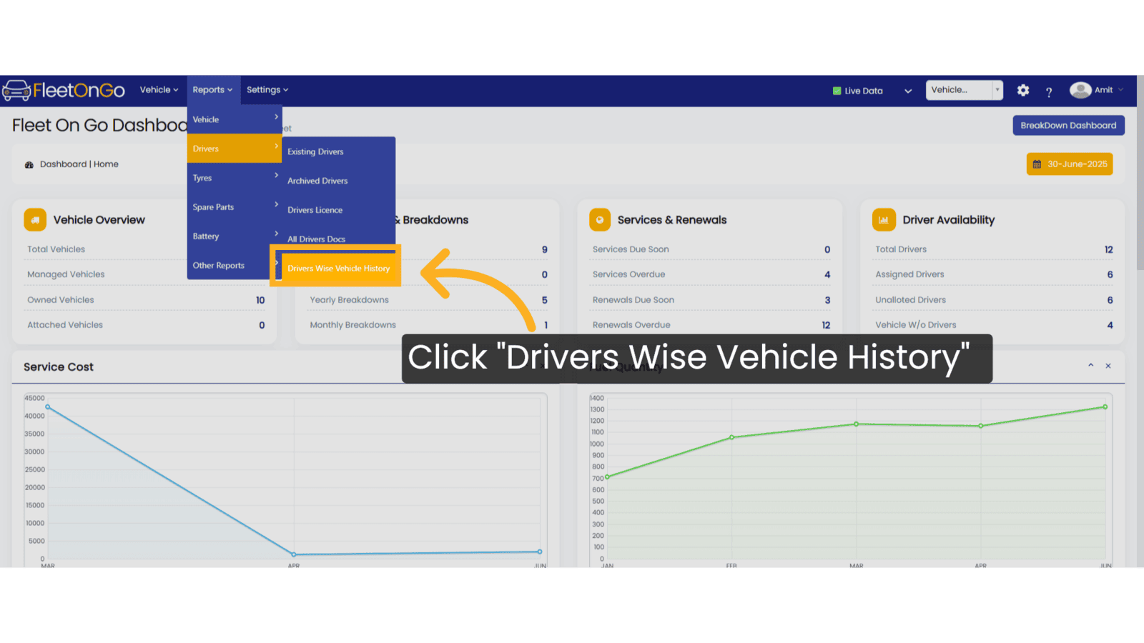Click the Vehicle Overview card icon
Image resolution: width=1144 pixels, height=643 pixels.
click(35, 220)
